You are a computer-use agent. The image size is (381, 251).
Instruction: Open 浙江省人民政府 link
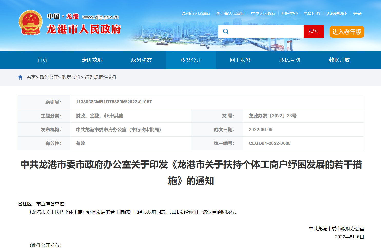tap(230, 14)
